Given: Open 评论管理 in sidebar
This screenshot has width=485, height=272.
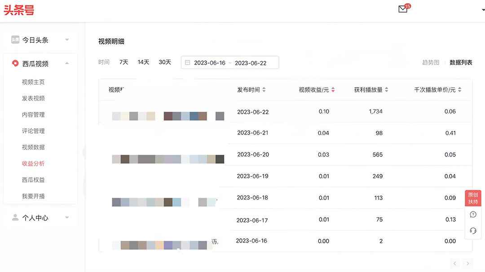Looking at the screenshot, I should [x=33, y=131].
